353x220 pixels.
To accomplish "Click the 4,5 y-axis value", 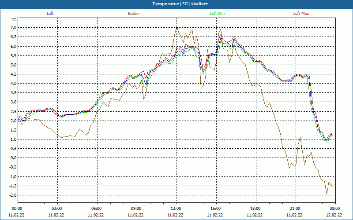I will click(x=14, y=74).
